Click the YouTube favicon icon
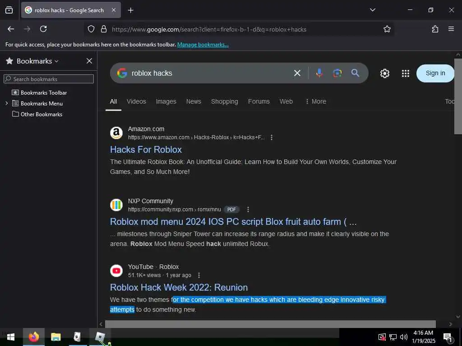Image resolution: width=462 pixels, height=346 pixels. tap(116, 271)
